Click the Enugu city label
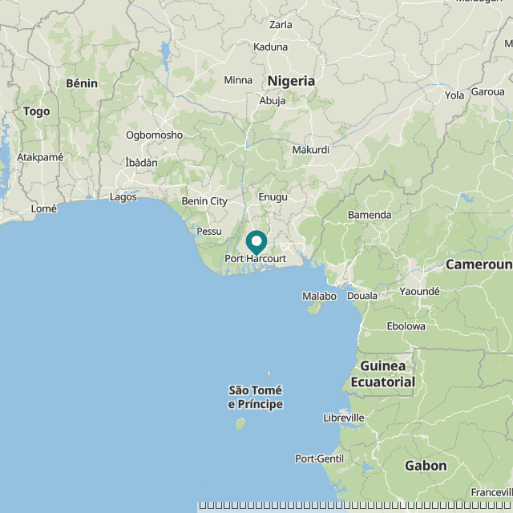This screenshot has height=513, width=513. [273, 197]
